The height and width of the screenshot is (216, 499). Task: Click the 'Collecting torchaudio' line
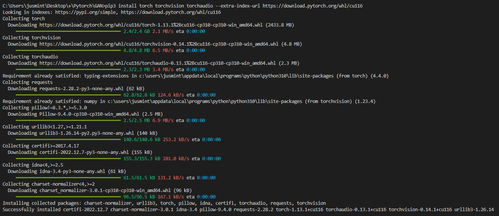pyautogui.click(x=30, y=57)
